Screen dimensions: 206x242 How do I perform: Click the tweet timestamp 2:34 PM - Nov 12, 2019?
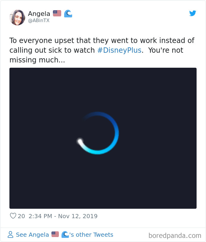point(63,216)
